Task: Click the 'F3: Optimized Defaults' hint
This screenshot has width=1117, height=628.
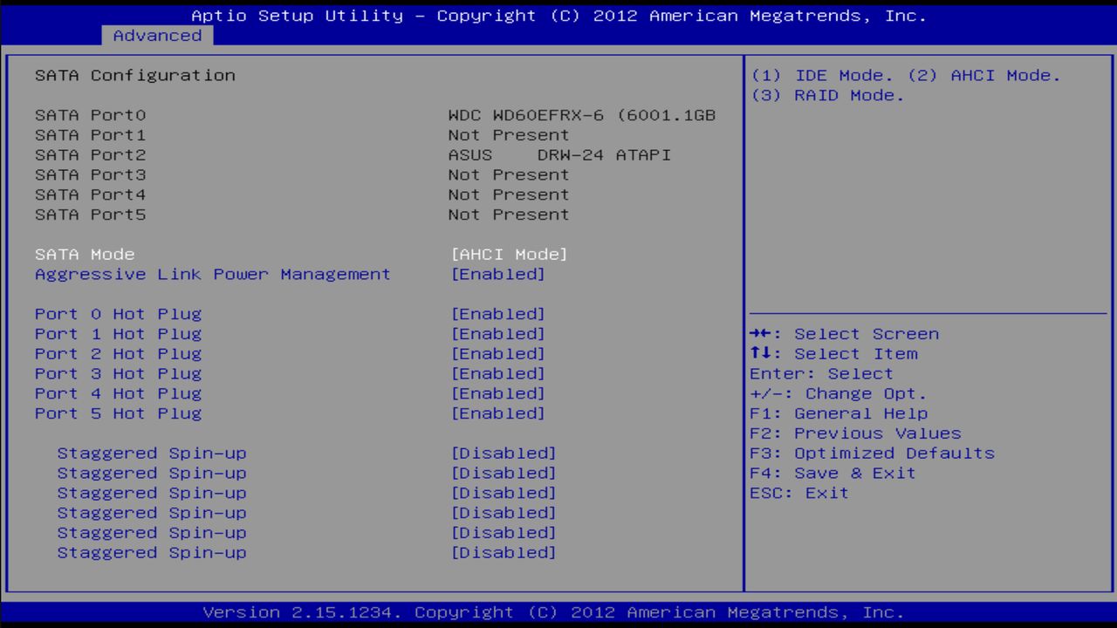Action: click(872, 454)
